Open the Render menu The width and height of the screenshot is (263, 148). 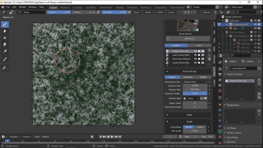point(22,7)
